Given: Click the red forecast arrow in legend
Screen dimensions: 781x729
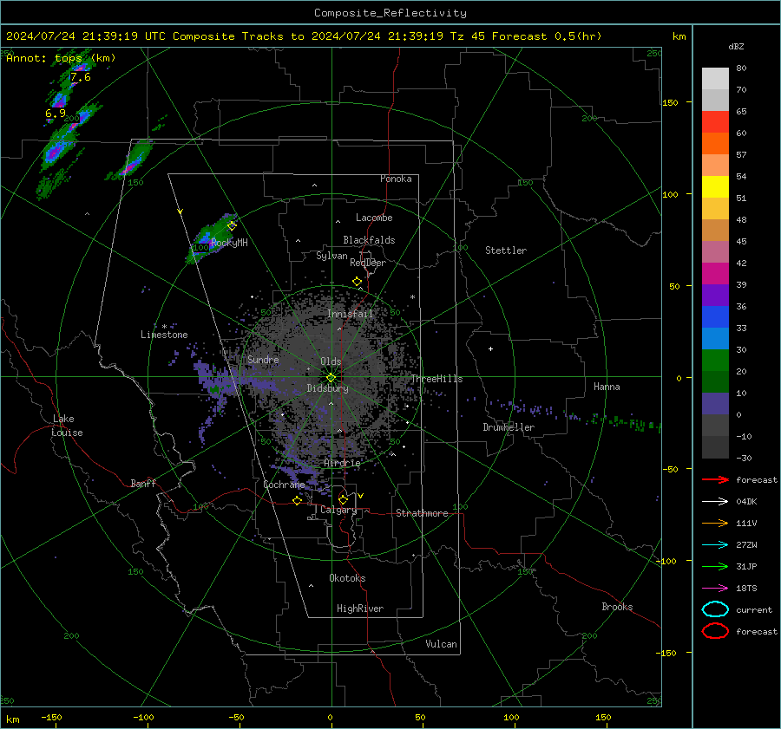Looking at the screenshot, I should [x=715, y=479].
